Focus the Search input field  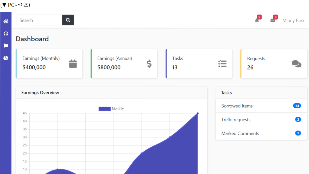pyautogui.click(x=39, y=20)
